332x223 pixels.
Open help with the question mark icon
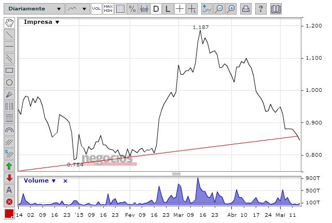click(x=261, y=9)
